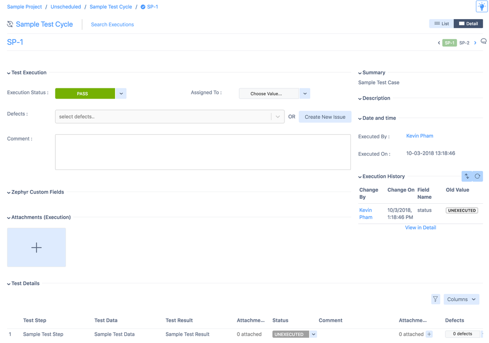Click the Test Step column header
The height and width of the screenshot is (343, 489).
(35, 320)
